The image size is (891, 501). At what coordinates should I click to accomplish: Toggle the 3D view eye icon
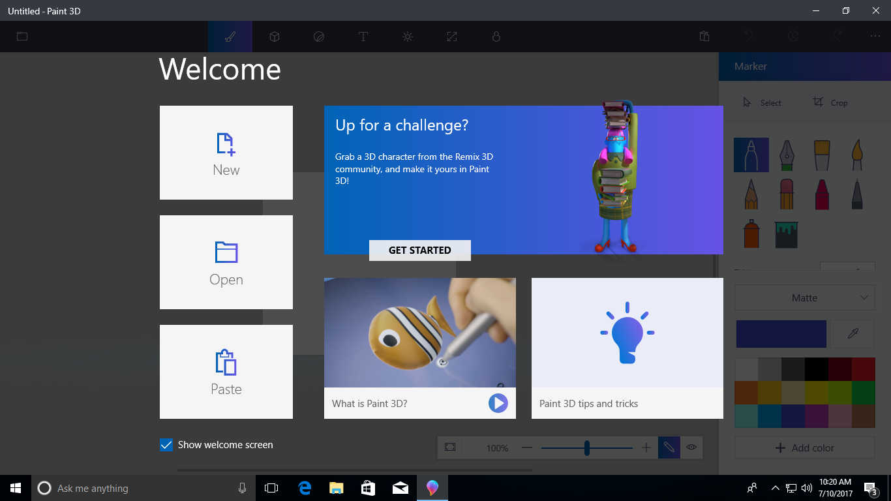pyautogui.click(x=692, y=448)
